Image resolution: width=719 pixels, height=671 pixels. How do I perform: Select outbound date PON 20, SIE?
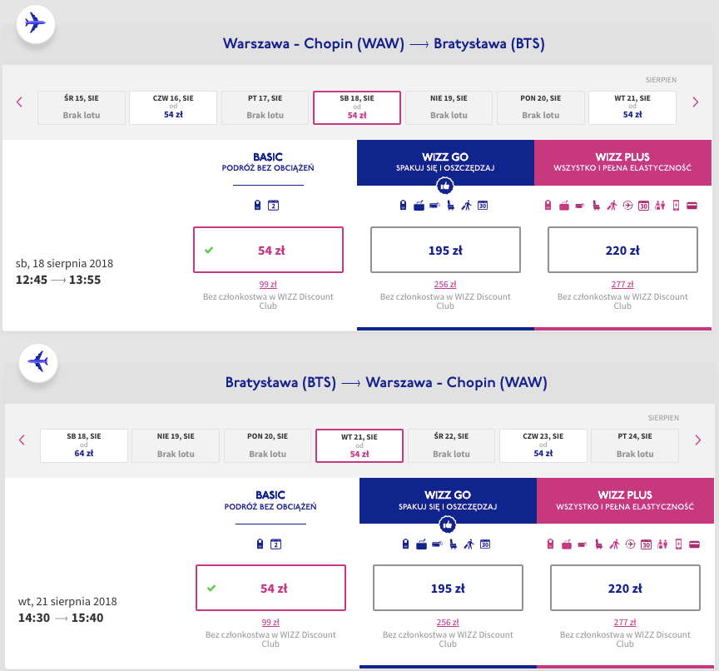click(x=541, y=107)
